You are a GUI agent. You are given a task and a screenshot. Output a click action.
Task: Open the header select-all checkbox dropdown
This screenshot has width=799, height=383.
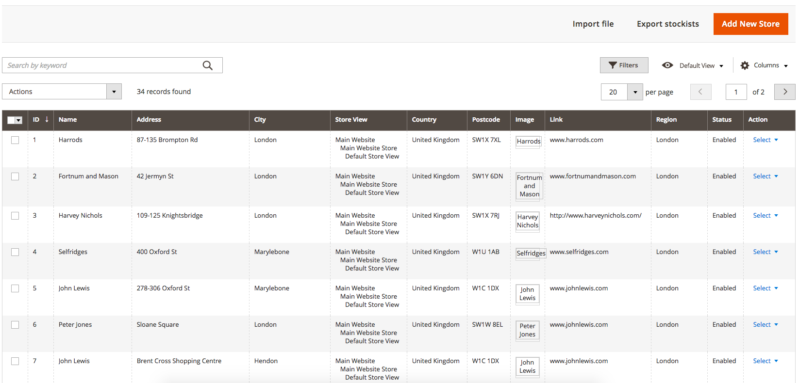pos(18,120)
